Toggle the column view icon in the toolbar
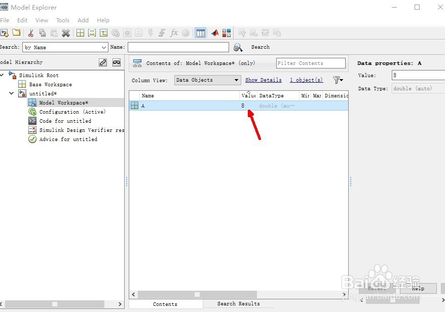This screenshot has height=312, width=445. (x=200, y=32)
